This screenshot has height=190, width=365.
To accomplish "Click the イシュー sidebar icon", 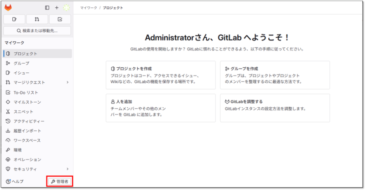I will coord(8,73).
